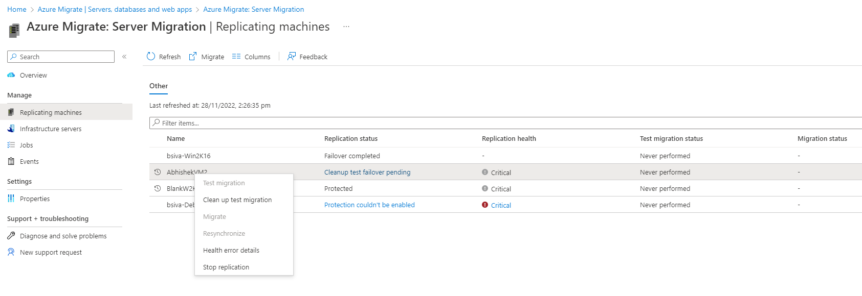Select Clean up test migration
Viewport: 862px width, 296px height.
[x=237, y=200]
